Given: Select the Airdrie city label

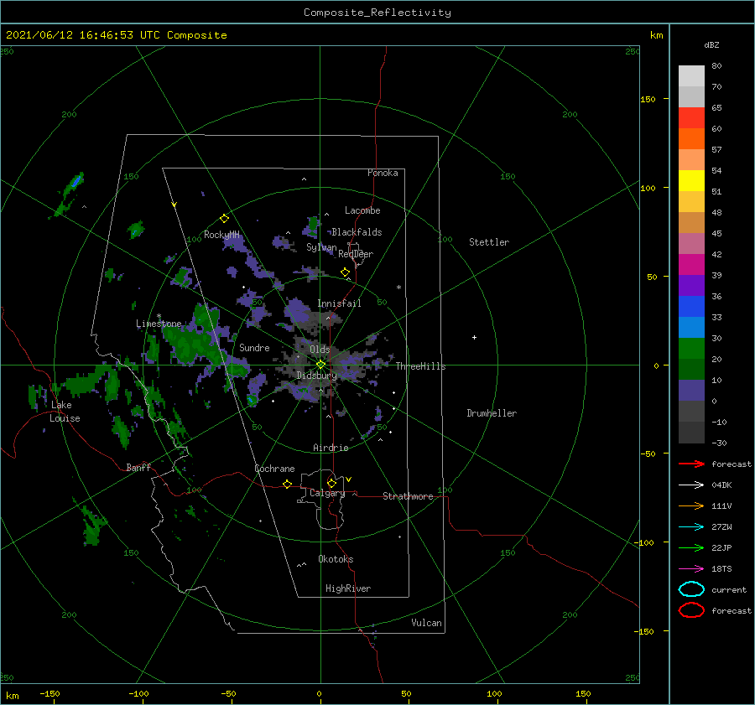Looking at the screenshot, I should [x=331, y=448].
